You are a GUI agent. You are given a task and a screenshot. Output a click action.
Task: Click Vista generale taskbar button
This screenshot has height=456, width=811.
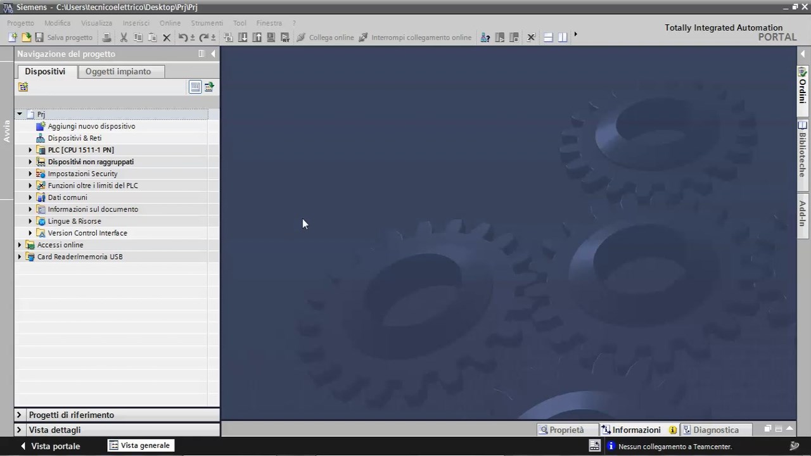click(140, 446)
